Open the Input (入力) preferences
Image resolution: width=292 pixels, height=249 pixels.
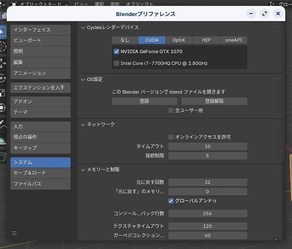pyautogui.click(x=41, y=127)
